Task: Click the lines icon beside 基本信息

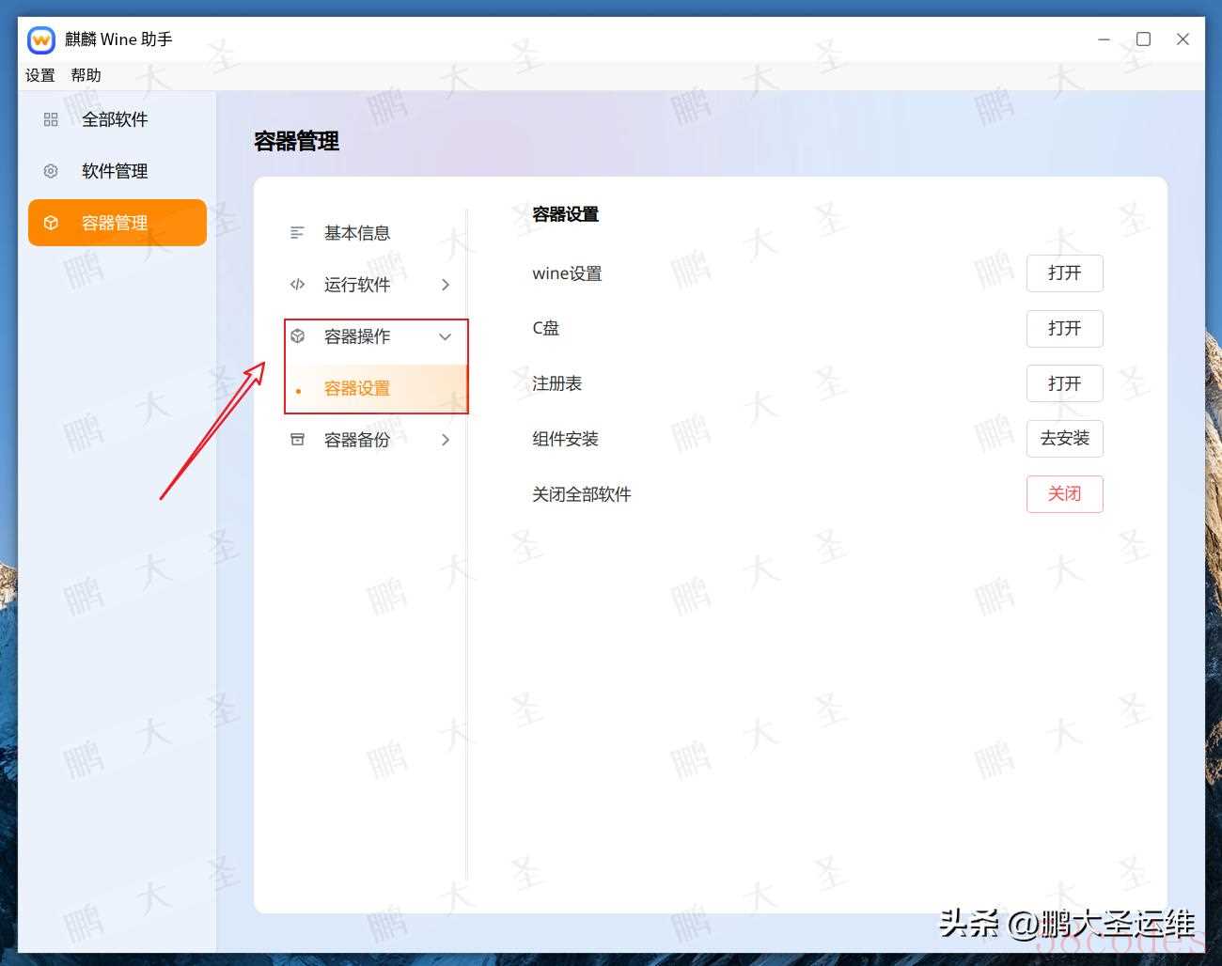Action: 297,233
